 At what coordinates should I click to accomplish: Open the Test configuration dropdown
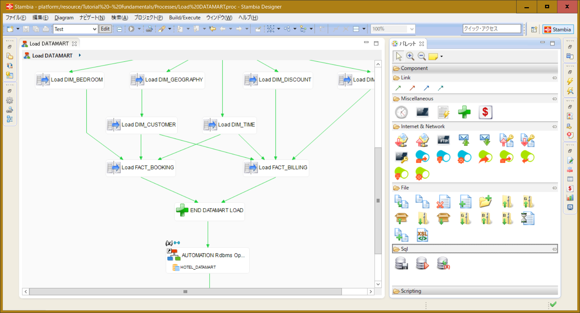[95, 29]
